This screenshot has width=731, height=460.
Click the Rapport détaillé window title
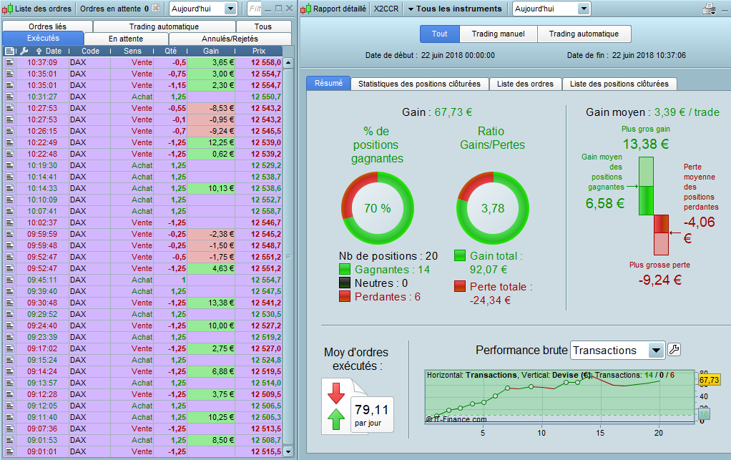[x=339, y=9]
